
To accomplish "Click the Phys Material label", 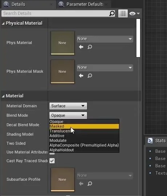I will pos(19,43).
